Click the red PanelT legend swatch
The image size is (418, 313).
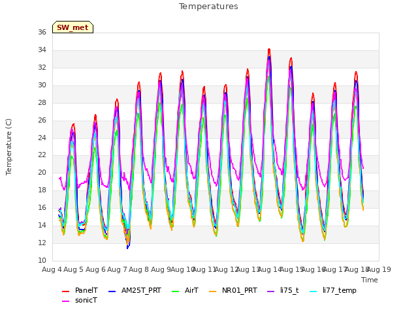(x=65, y=291)
